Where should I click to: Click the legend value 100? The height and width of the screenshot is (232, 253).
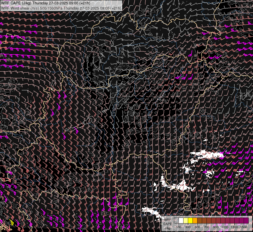tap(179, 227)
